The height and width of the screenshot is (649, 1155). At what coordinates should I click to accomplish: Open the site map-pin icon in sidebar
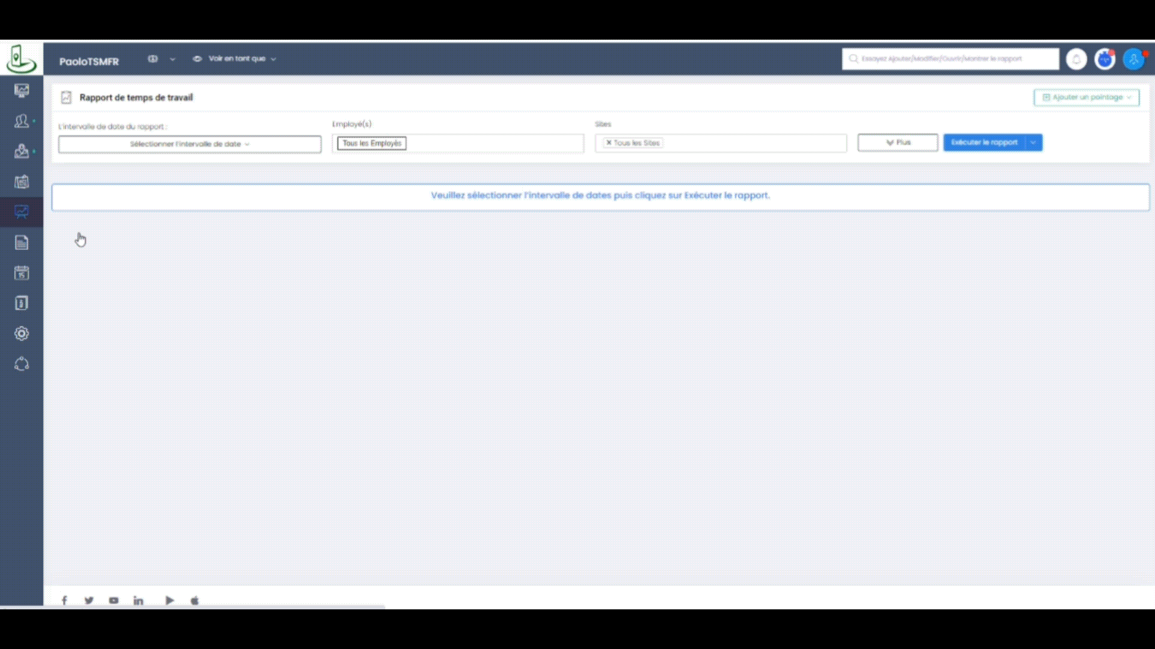pos(22,151)
